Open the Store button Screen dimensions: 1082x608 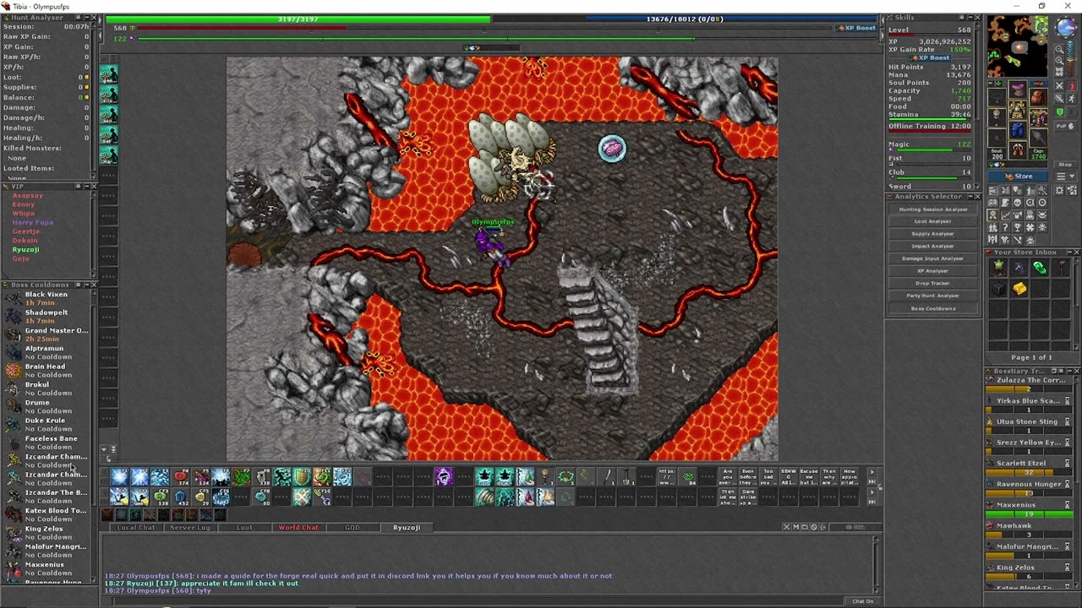click(x=1019, y=176)
